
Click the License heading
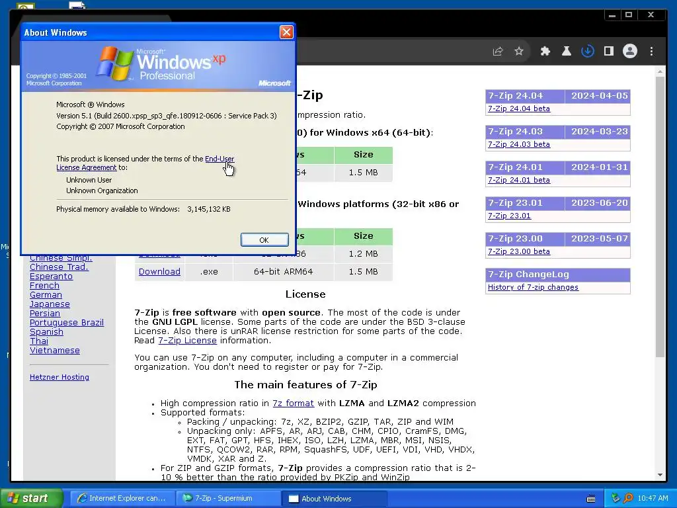(x=305, y=294)
